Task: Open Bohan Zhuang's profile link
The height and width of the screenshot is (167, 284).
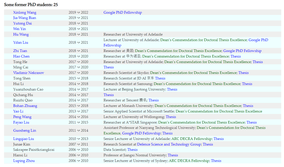Action: tap(25, 106)
